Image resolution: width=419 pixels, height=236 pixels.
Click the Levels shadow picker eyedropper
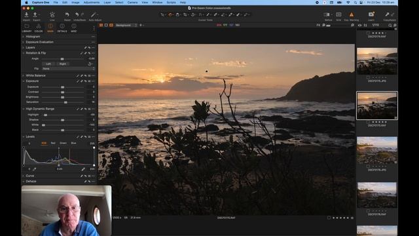[34, 169]
